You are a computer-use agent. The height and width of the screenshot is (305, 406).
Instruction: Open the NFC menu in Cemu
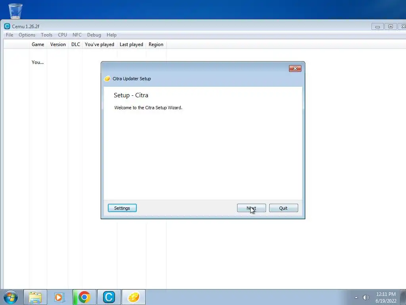pyautogui.click(x=77, y=35)
